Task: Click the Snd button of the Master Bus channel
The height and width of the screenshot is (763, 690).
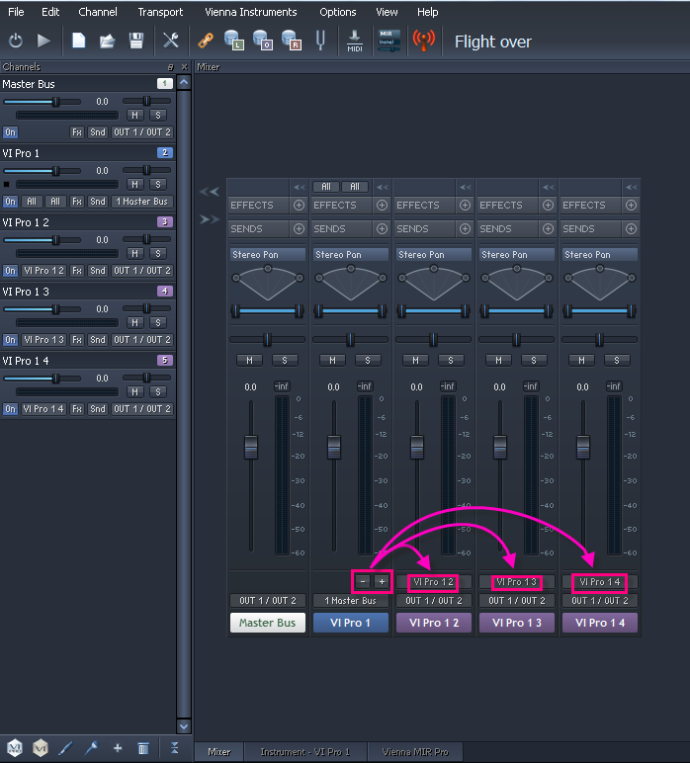Action: pos(98,132)
